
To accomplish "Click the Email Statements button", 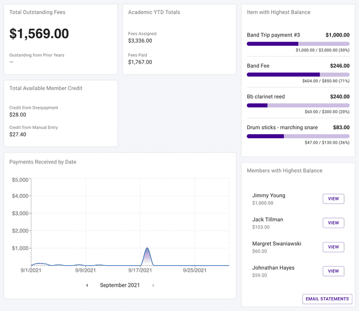I will point(327,299).
